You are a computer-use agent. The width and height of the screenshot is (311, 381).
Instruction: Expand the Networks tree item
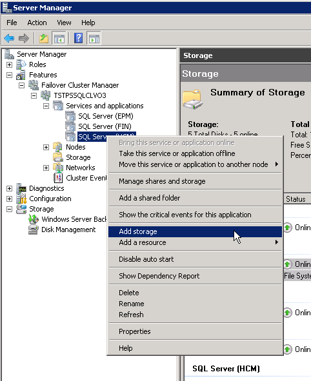click(x=46, y=168)
